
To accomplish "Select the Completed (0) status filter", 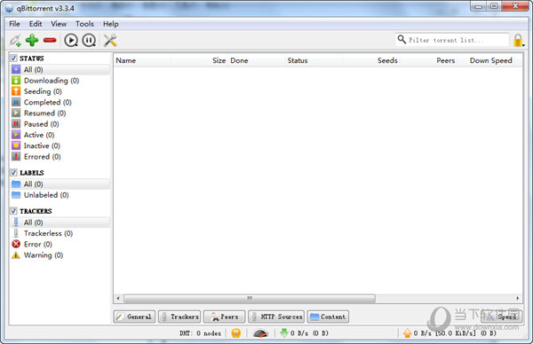I will click(60, 102).
